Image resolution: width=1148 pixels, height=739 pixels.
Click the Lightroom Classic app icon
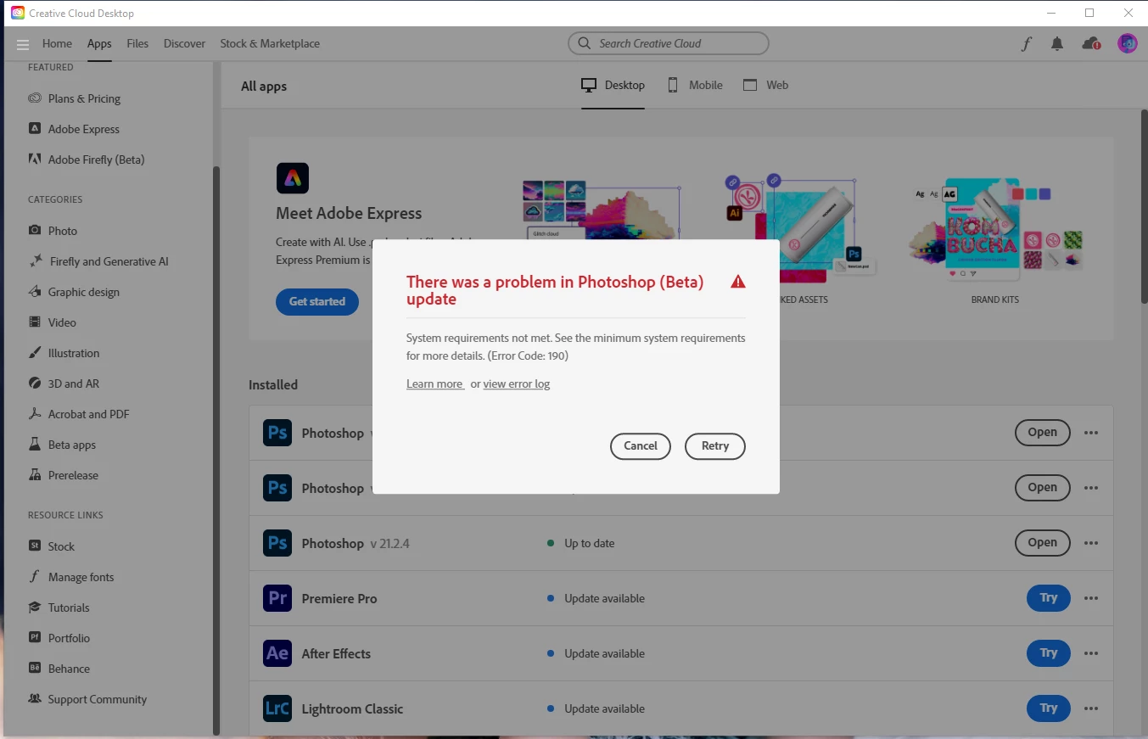tap(277, 708)
